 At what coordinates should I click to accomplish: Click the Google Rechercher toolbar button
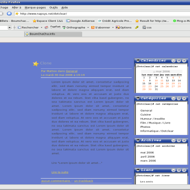(x=28, y=28)
